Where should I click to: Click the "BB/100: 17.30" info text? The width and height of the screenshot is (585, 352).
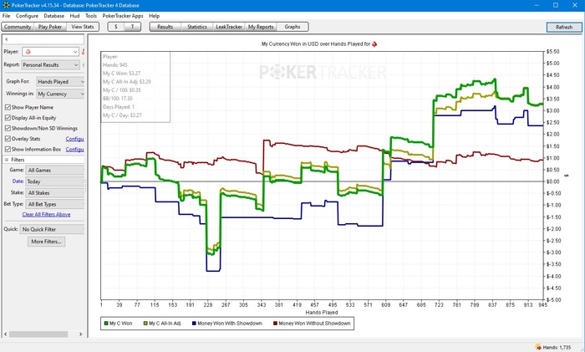tap(118, 99)
